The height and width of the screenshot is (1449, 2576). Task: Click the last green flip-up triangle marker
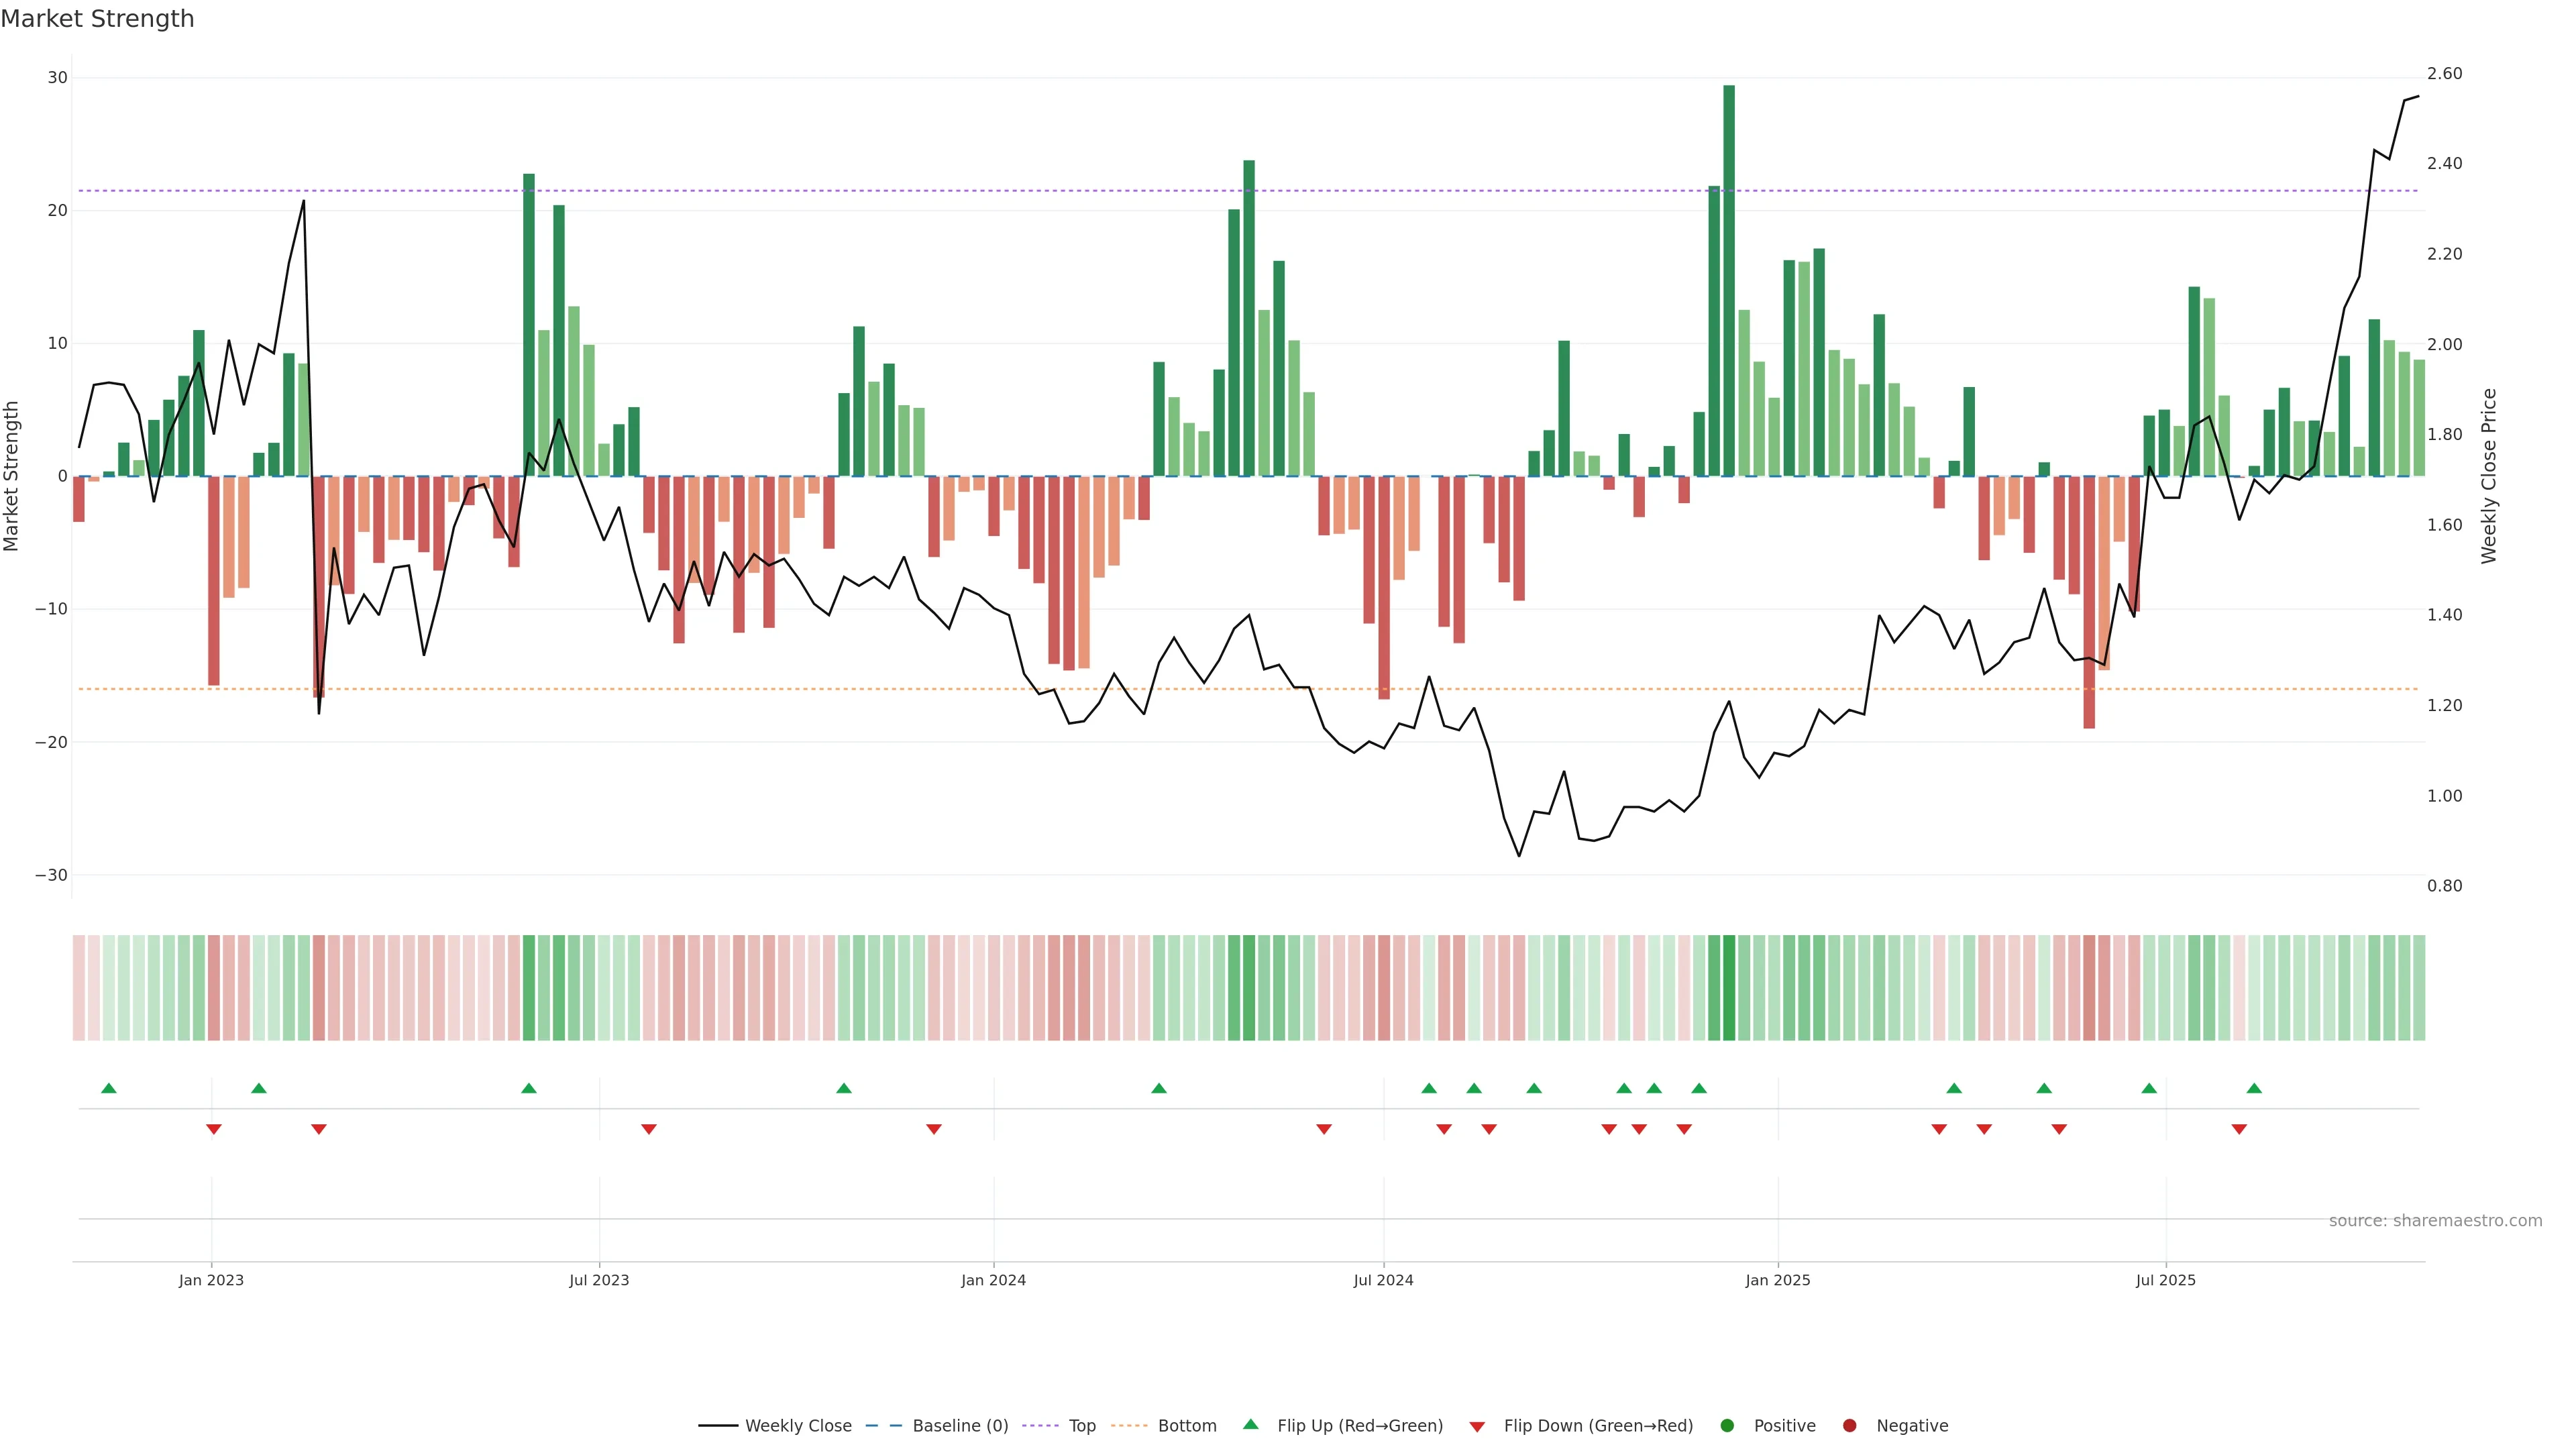click(2254, 1088)
